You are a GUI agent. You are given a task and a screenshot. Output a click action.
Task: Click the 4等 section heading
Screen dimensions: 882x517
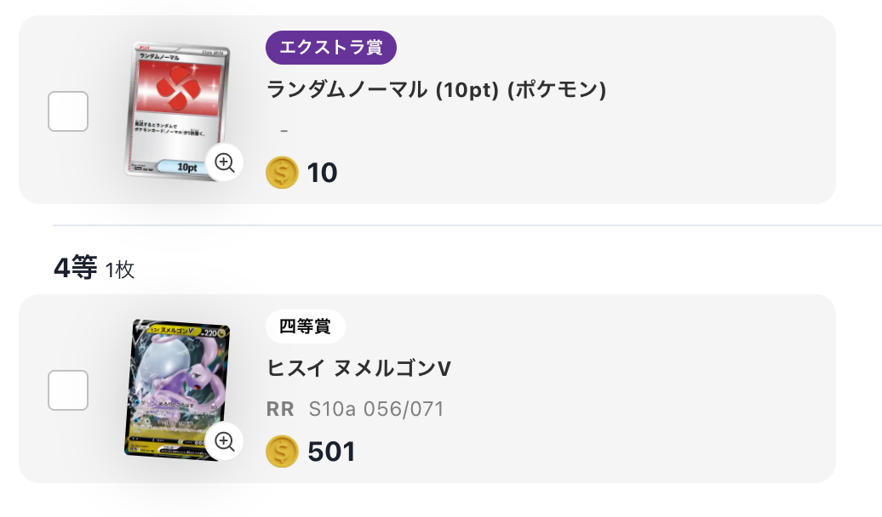pyautogui.click(x=75, y=269)
